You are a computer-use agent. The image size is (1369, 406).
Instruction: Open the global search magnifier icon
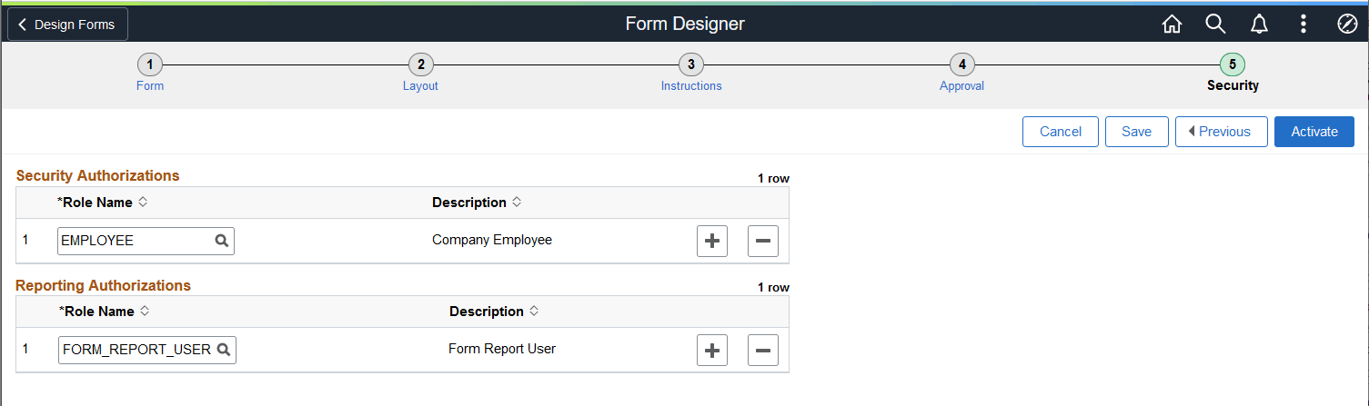point(1215,25)
